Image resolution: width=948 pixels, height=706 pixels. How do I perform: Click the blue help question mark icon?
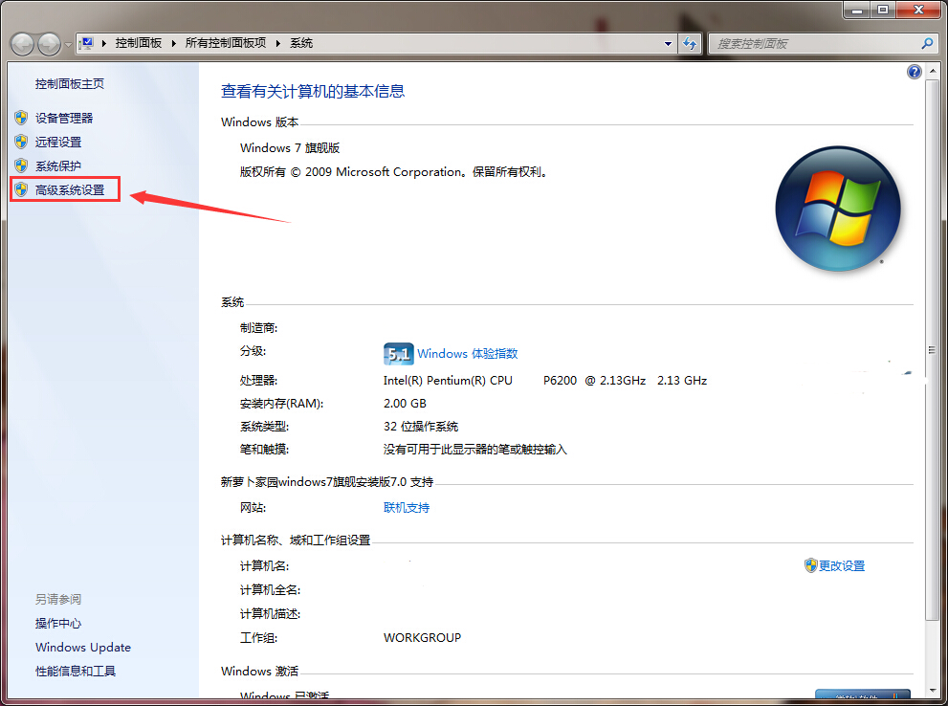pos(914,72)
